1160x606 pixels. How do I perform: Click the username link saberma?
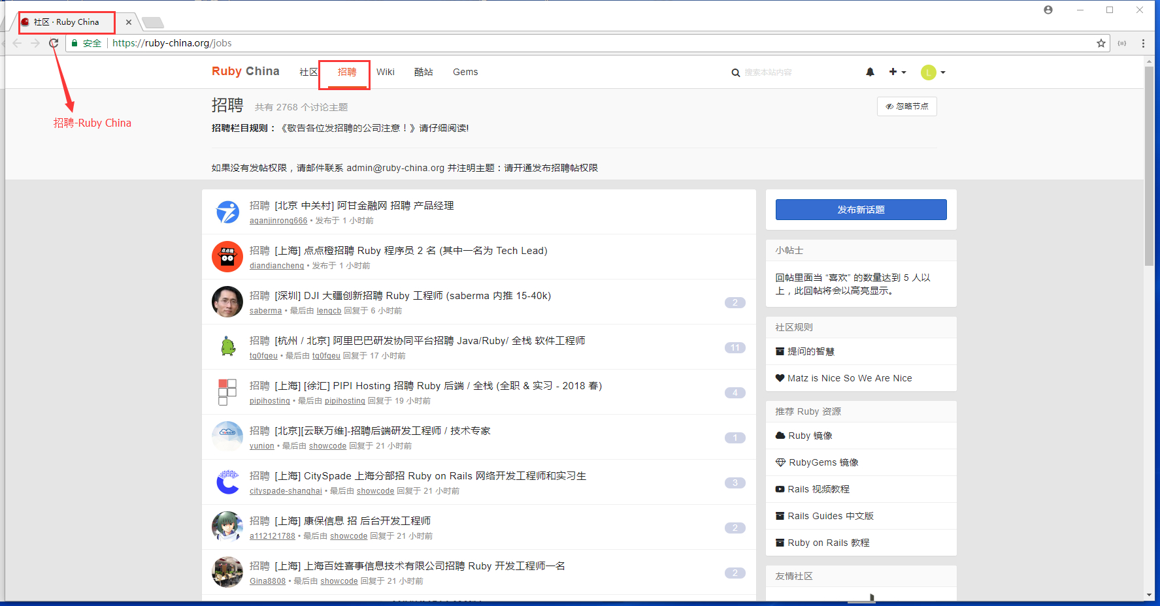tap(265, 311)
